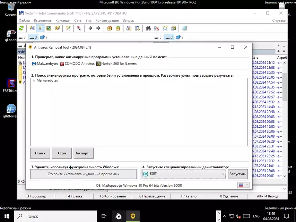Select drive d in right panel
This screenshot has width=296, height=222.
click(x=169, y=37)
